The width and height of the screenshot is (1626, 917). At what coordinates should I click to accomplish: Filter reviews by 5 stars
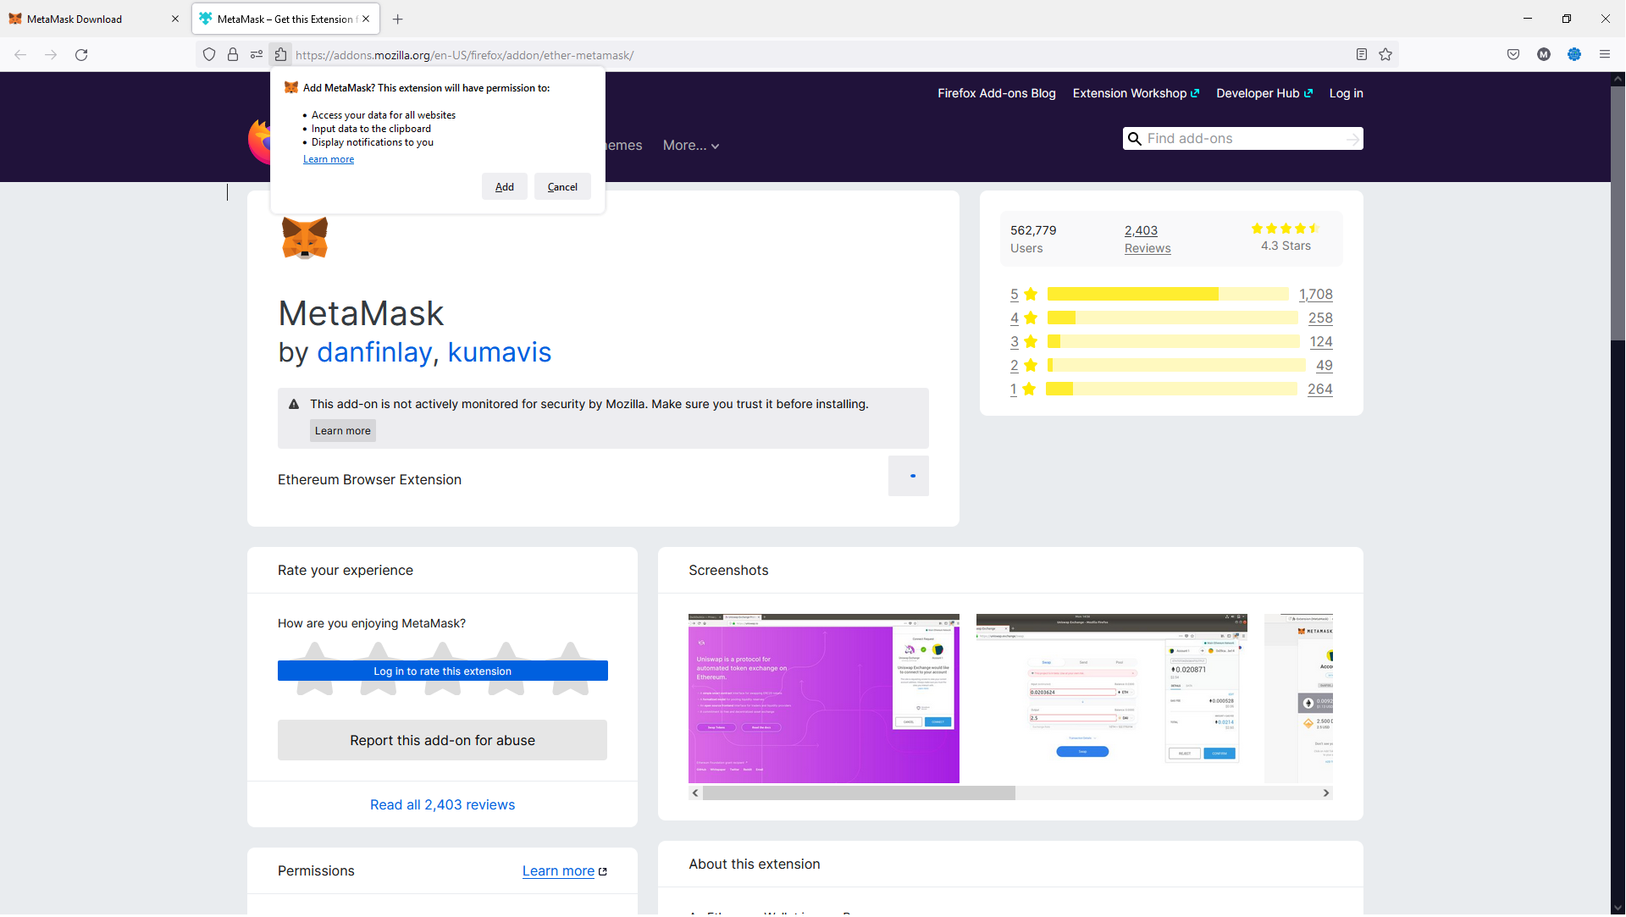click(1024, 295)
